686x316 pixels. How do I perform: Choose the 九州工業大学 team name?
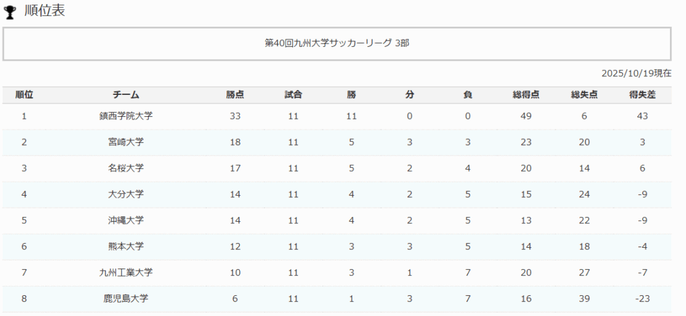[126, 273]
